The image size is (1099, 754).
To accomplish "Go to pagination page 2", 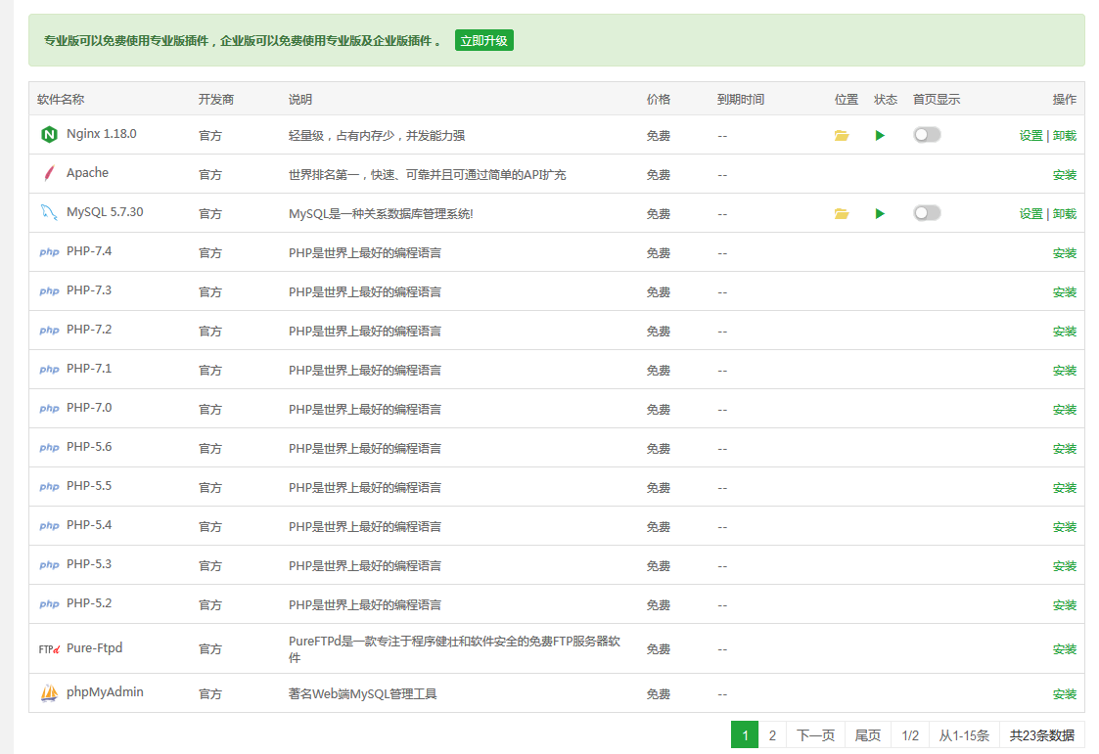I will pos(772,735).
